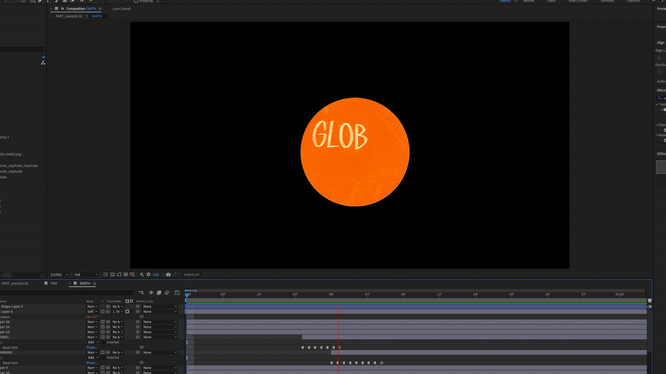Click the Rotation property pick whip
Viewport: 666px width, 374px height.
pyautogui.click(x=141, y=317)
